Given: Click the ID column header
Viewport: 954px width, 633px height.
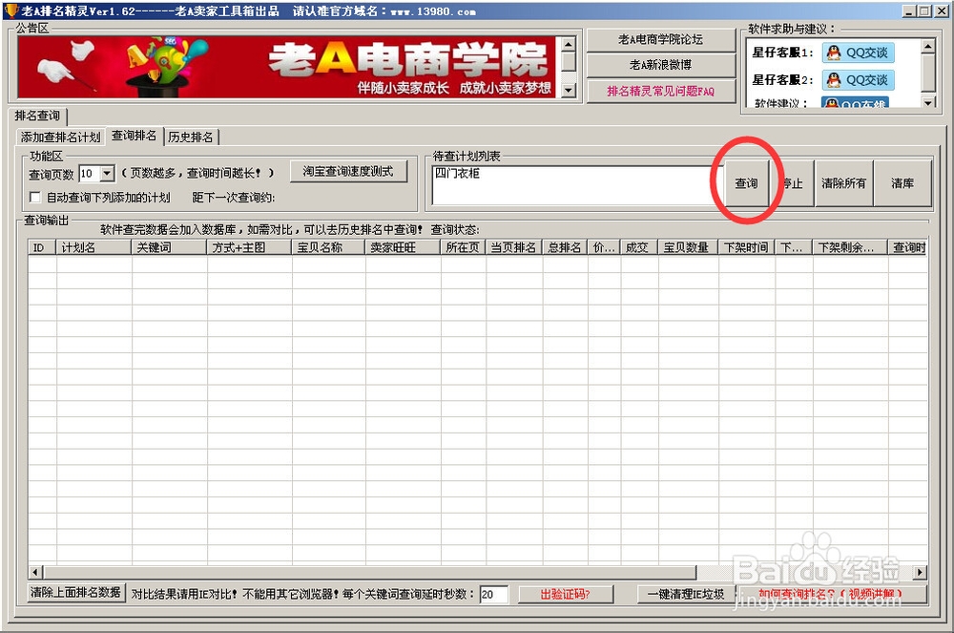Looking at the screenshot, I should tap(42, 247).
